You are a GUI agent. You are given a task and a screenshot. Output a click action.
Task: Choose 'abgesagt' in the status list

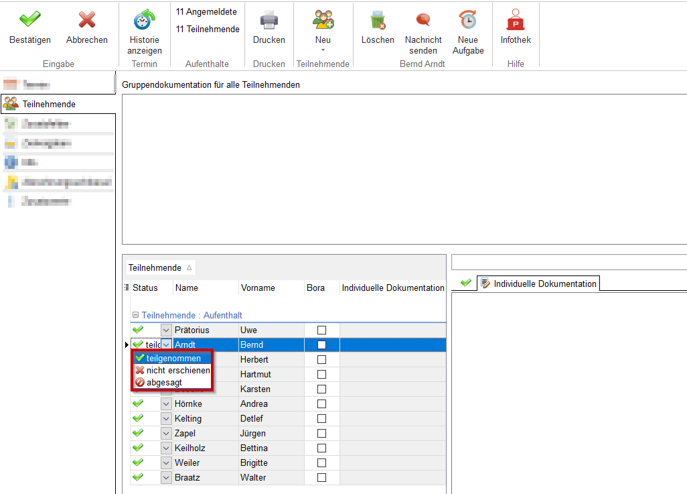pyautogui.click(x=164, y=382)
